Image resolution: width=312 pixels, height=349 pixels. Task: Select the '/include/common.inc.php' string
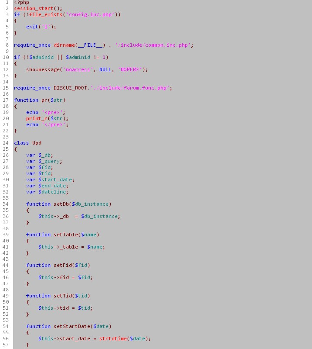[x=153, y=45]
